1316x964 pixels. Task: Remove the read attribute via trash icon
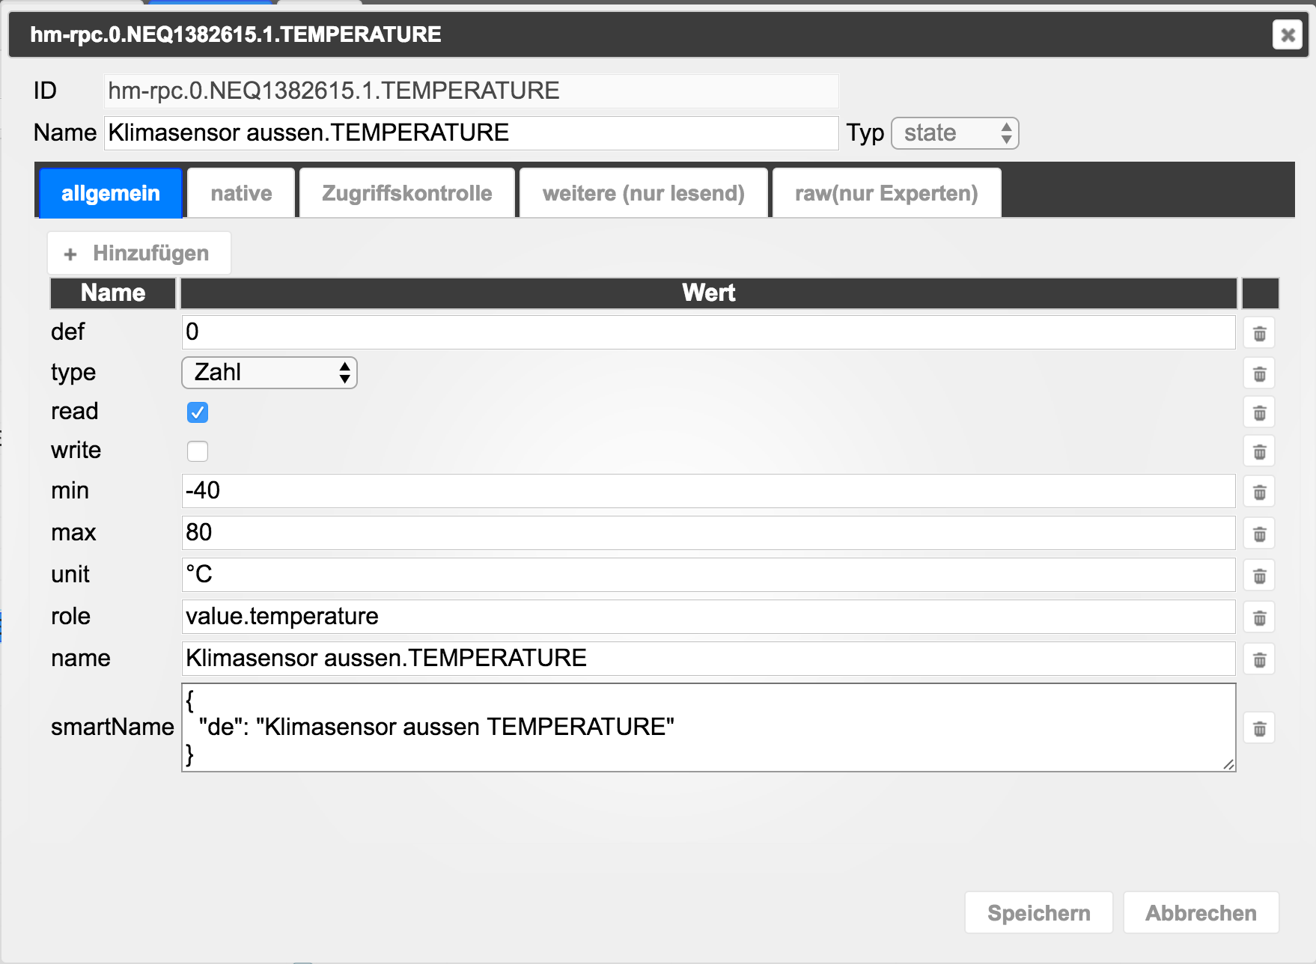coord(1259,413)
